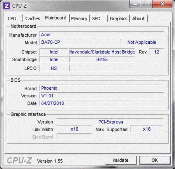
Task: Select the Southbridge HM55 field
Action: pyautogui.click(x=102, y=59)
